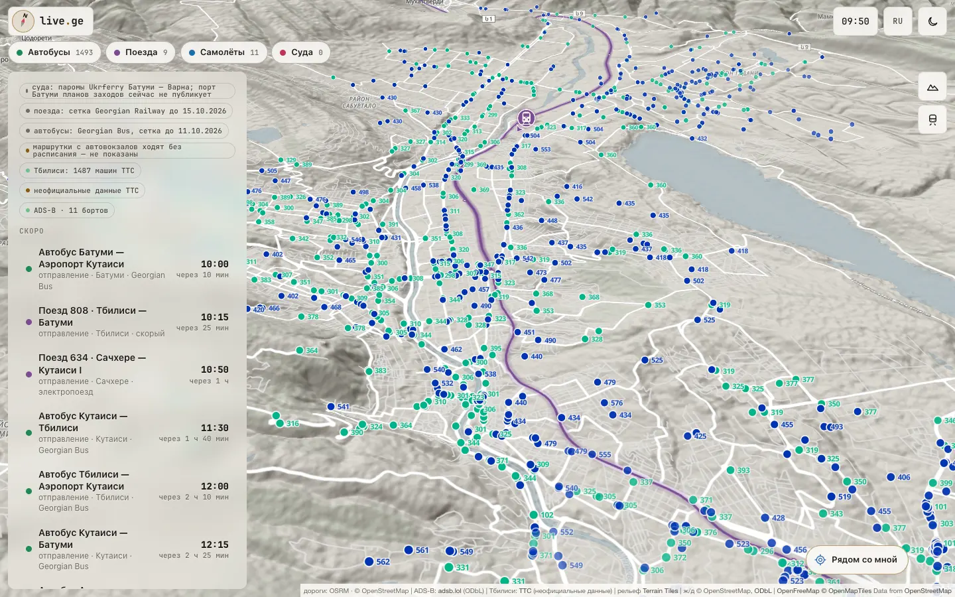This screenshot has width=955, height=597.
Task: Click the train layer icon button
Action: [932, 119]
